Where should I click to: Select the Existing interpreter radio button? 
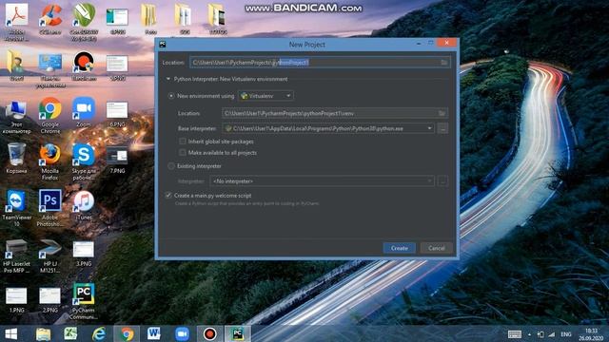171,166
